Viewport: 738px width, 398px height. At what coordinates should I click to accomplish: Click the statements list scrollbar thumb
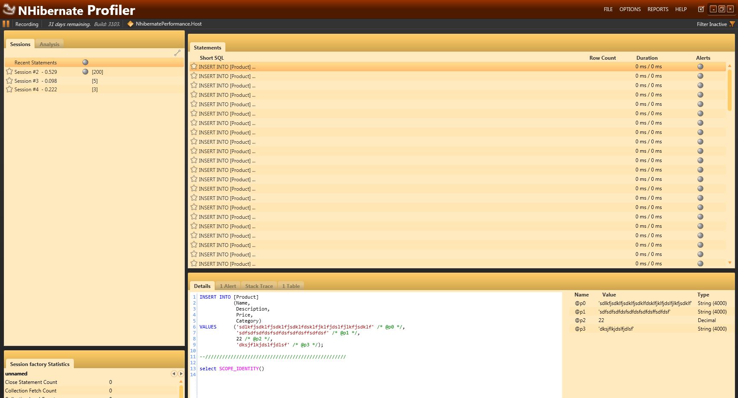[x=729, y=90]
